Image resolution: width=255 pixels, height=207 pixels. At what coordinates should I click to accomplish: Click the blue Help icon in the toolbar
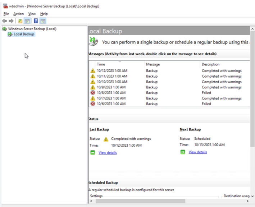pos(36,21)
